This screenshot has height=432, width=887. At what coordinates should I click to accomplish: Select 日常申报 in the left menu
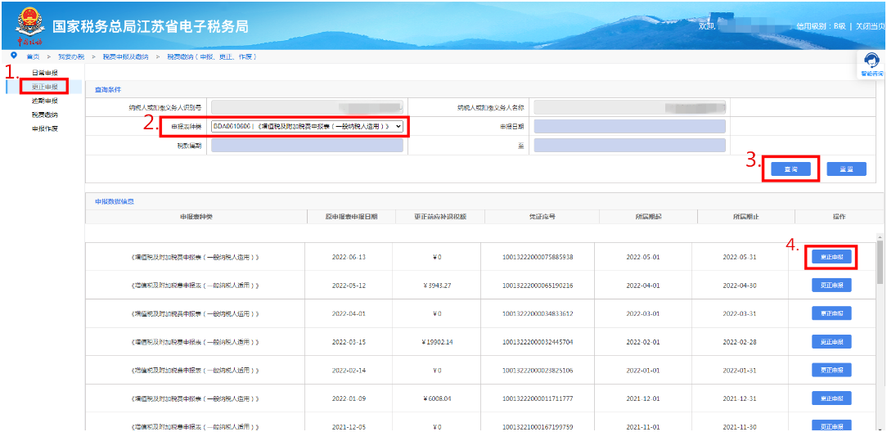coord(45,74)
